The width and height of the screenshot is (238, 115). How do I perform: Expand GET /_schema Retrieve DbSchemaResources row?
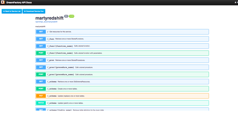coord(122,82)
